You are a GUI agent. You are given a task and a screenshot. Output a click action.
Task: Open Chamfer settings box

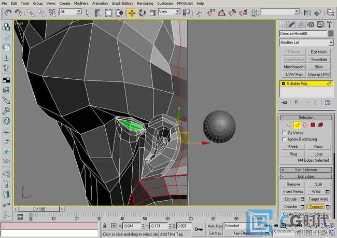pyautogui.click(x=302, y=207)
